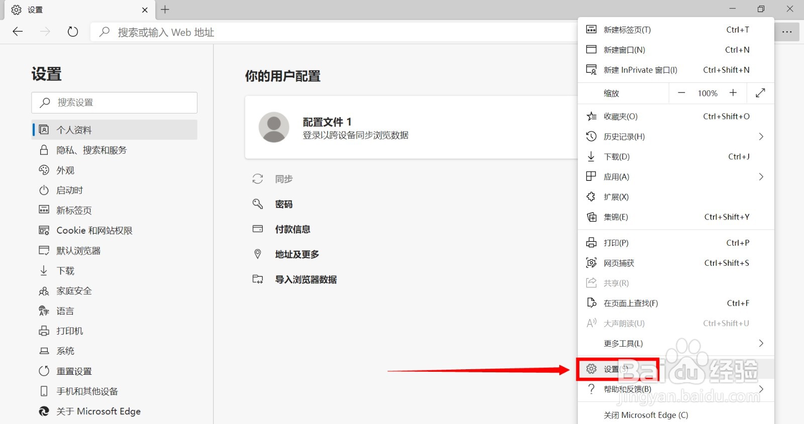
Task: Click the 在页面上查找 document search icon
Action: (x=591, y=303)
